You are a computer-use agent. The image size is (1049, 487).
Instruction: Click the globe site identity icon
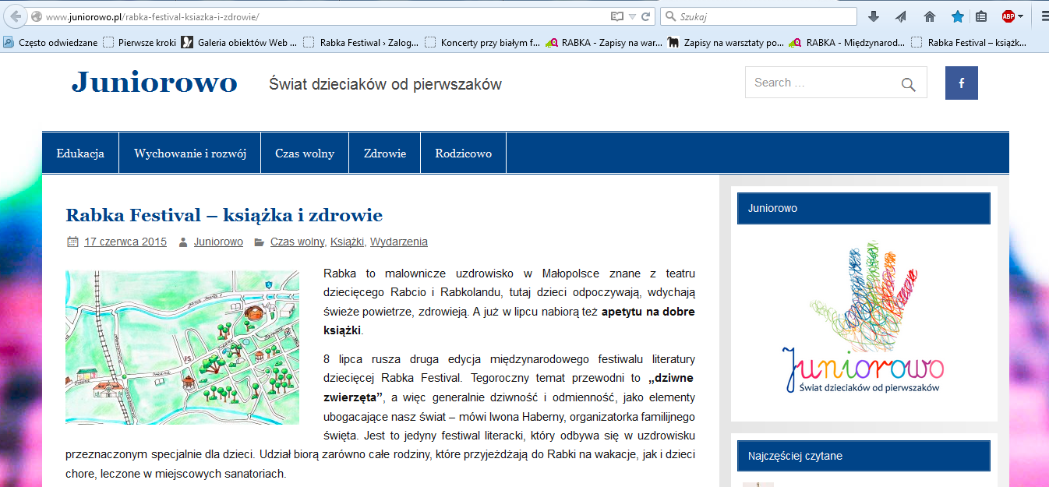[x=36, y=16]
